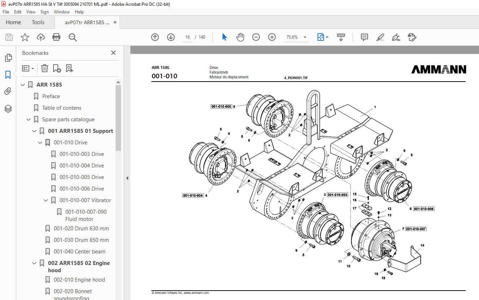Viewport: 479px width, 300px height.
Task: Open the Window menu
Action: 62,12
